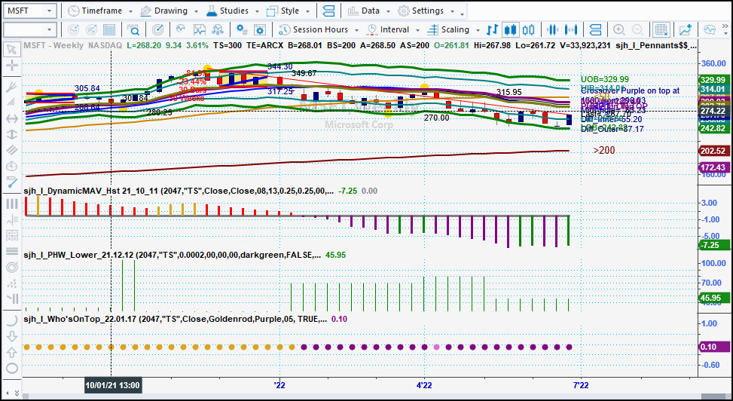Pick the Andrews pitchfork drawing tool
Screen dimensions: 733x401
(12, 87)
